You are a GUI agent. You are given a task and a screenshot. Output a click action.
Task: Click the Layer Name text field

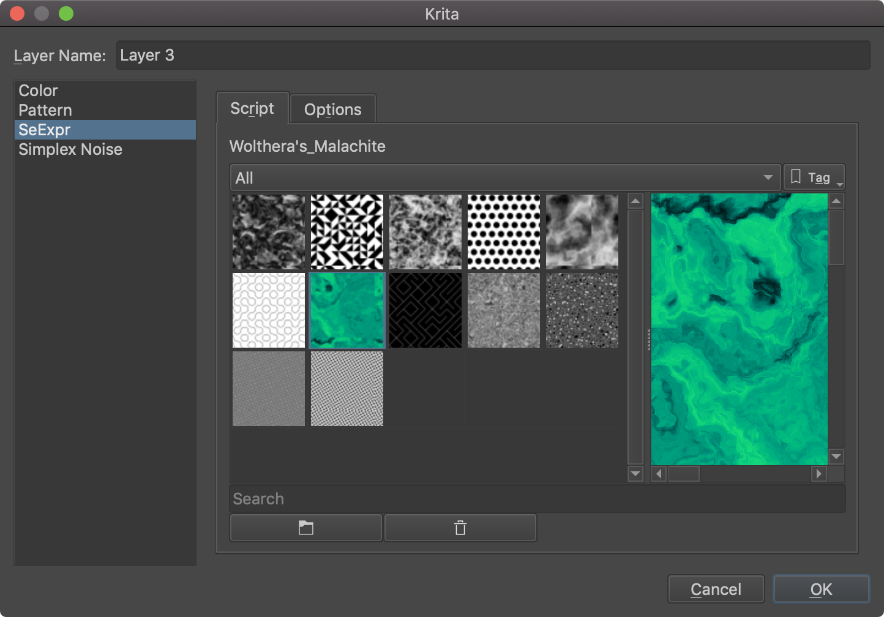pyautogui.click(x=492, y=55)
